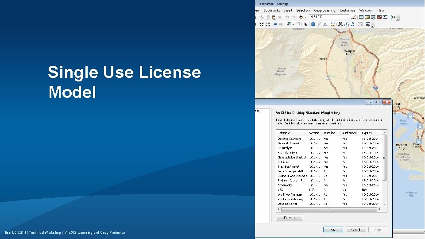
Task: Click the scroll up arrow in license list
Action: (384, 132)
